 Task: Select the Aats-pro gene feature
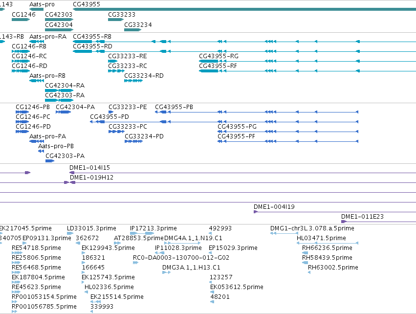pyautogui.click(x=36, y=9)
